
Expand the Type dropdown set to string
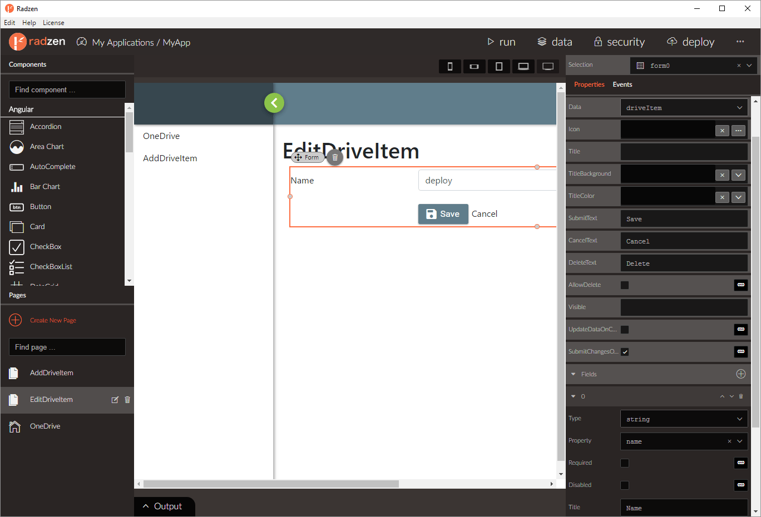point(684,419)
